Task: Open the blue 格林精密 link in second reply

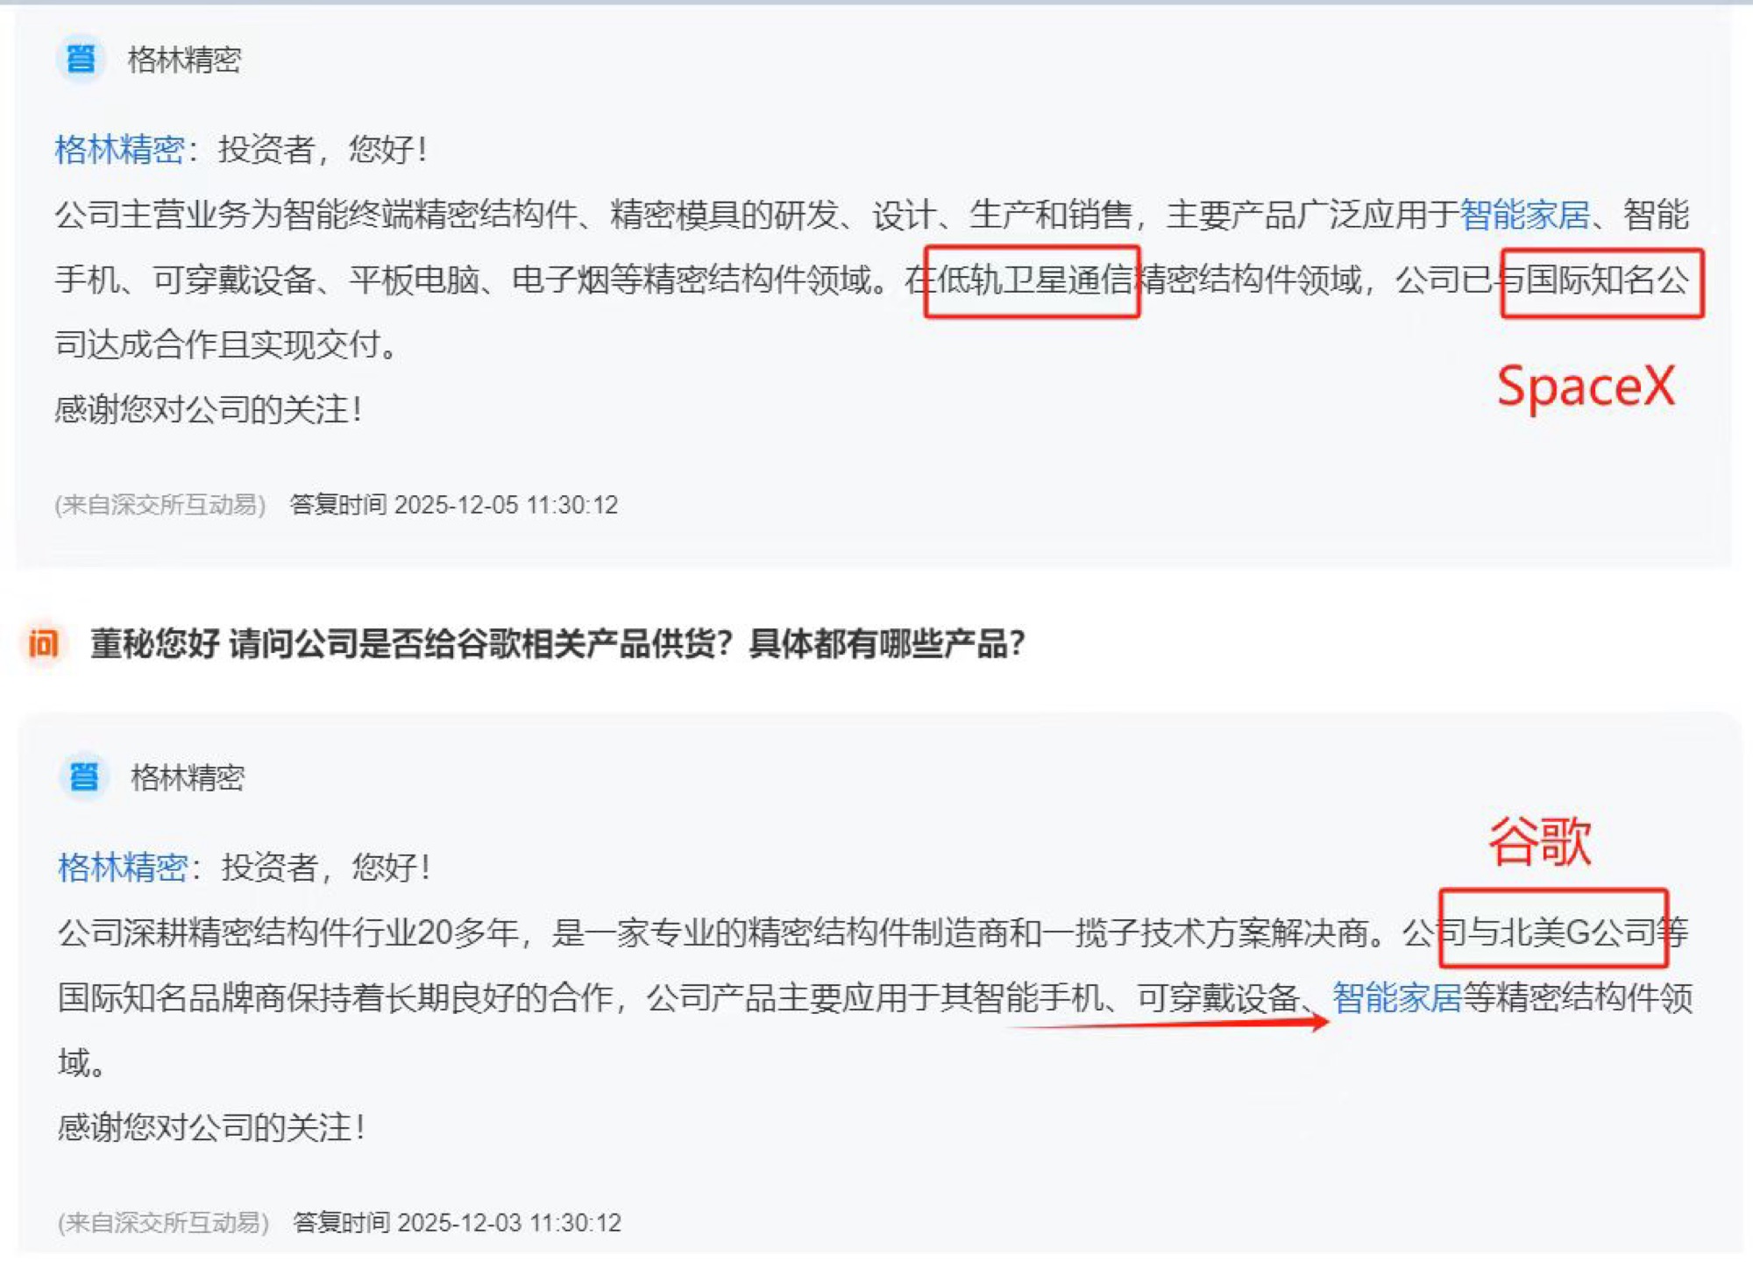Action: 123,868
